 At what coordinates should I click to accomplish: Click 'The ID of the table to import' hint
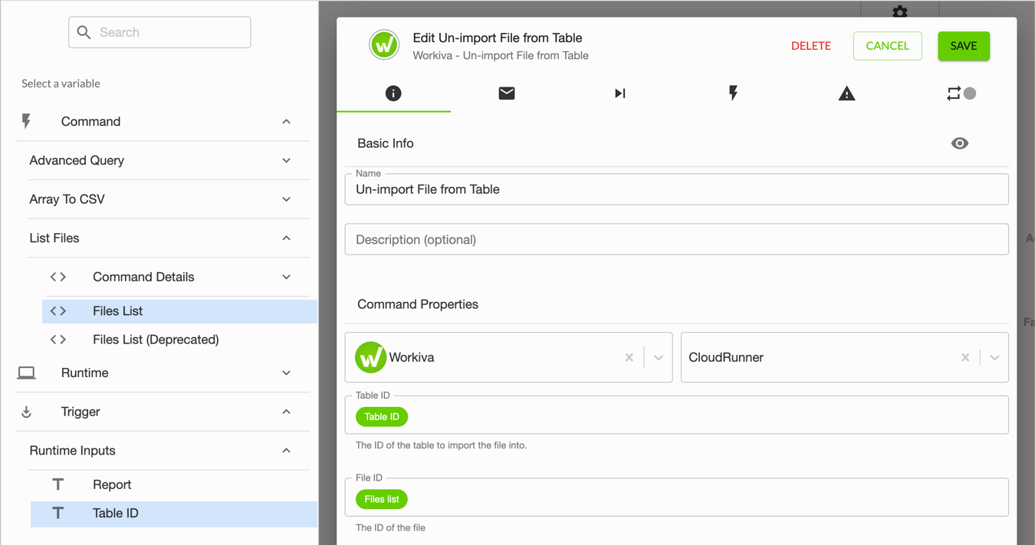point(442,445)
